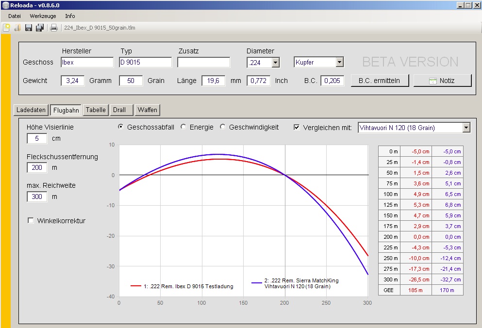
Task: Click the B.C. ermitteln button
Action: point(380,81)
